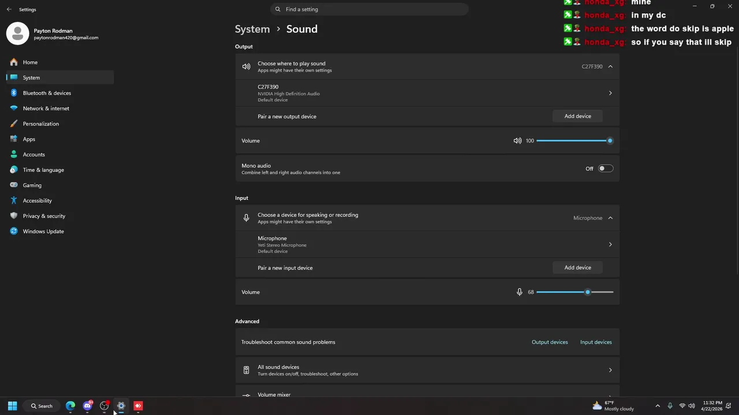Screen dimensions: 739x415
Task: Add a new input device
Action: [577, 267]
